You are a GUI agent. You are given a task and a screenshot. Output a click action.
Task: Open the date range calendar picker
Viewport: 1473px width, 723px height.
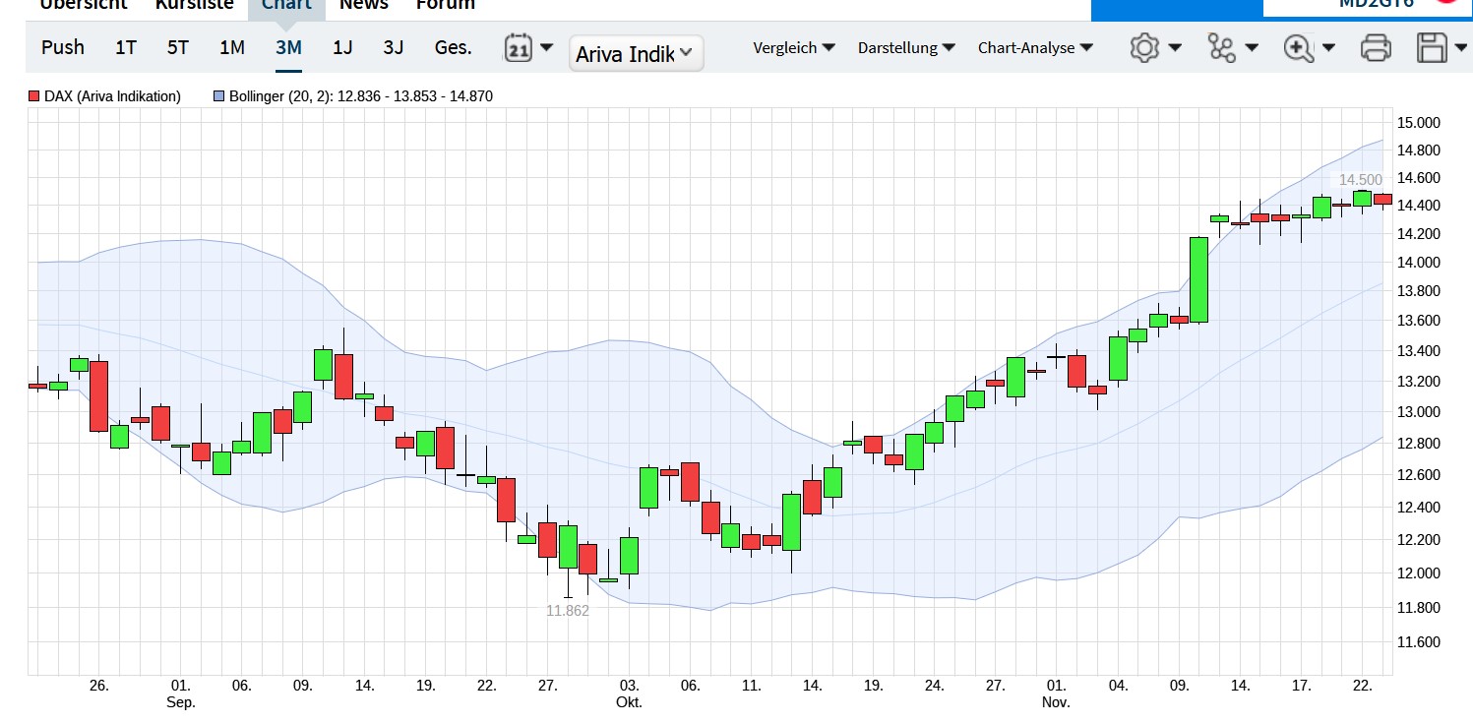coord(528,47)
